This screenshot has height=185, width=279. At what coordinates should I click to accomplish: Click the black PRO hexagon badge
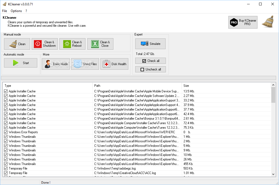tap(234, 22)
